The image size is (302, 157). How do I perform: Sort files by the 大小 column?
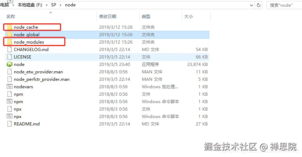click(189, 17)
